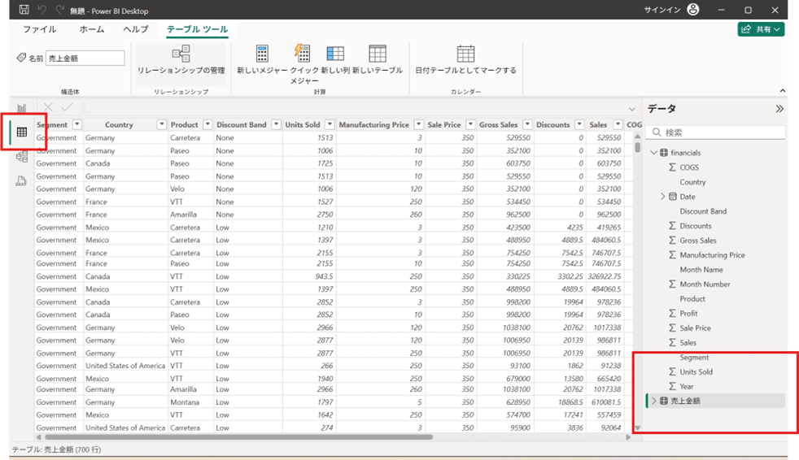Expand the Date hierarchy node

pyautogui.click(x=663, y=197)
